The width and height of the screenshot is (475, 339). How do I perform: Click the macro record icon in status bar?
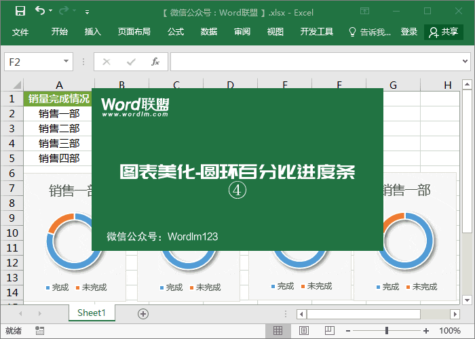40,331
